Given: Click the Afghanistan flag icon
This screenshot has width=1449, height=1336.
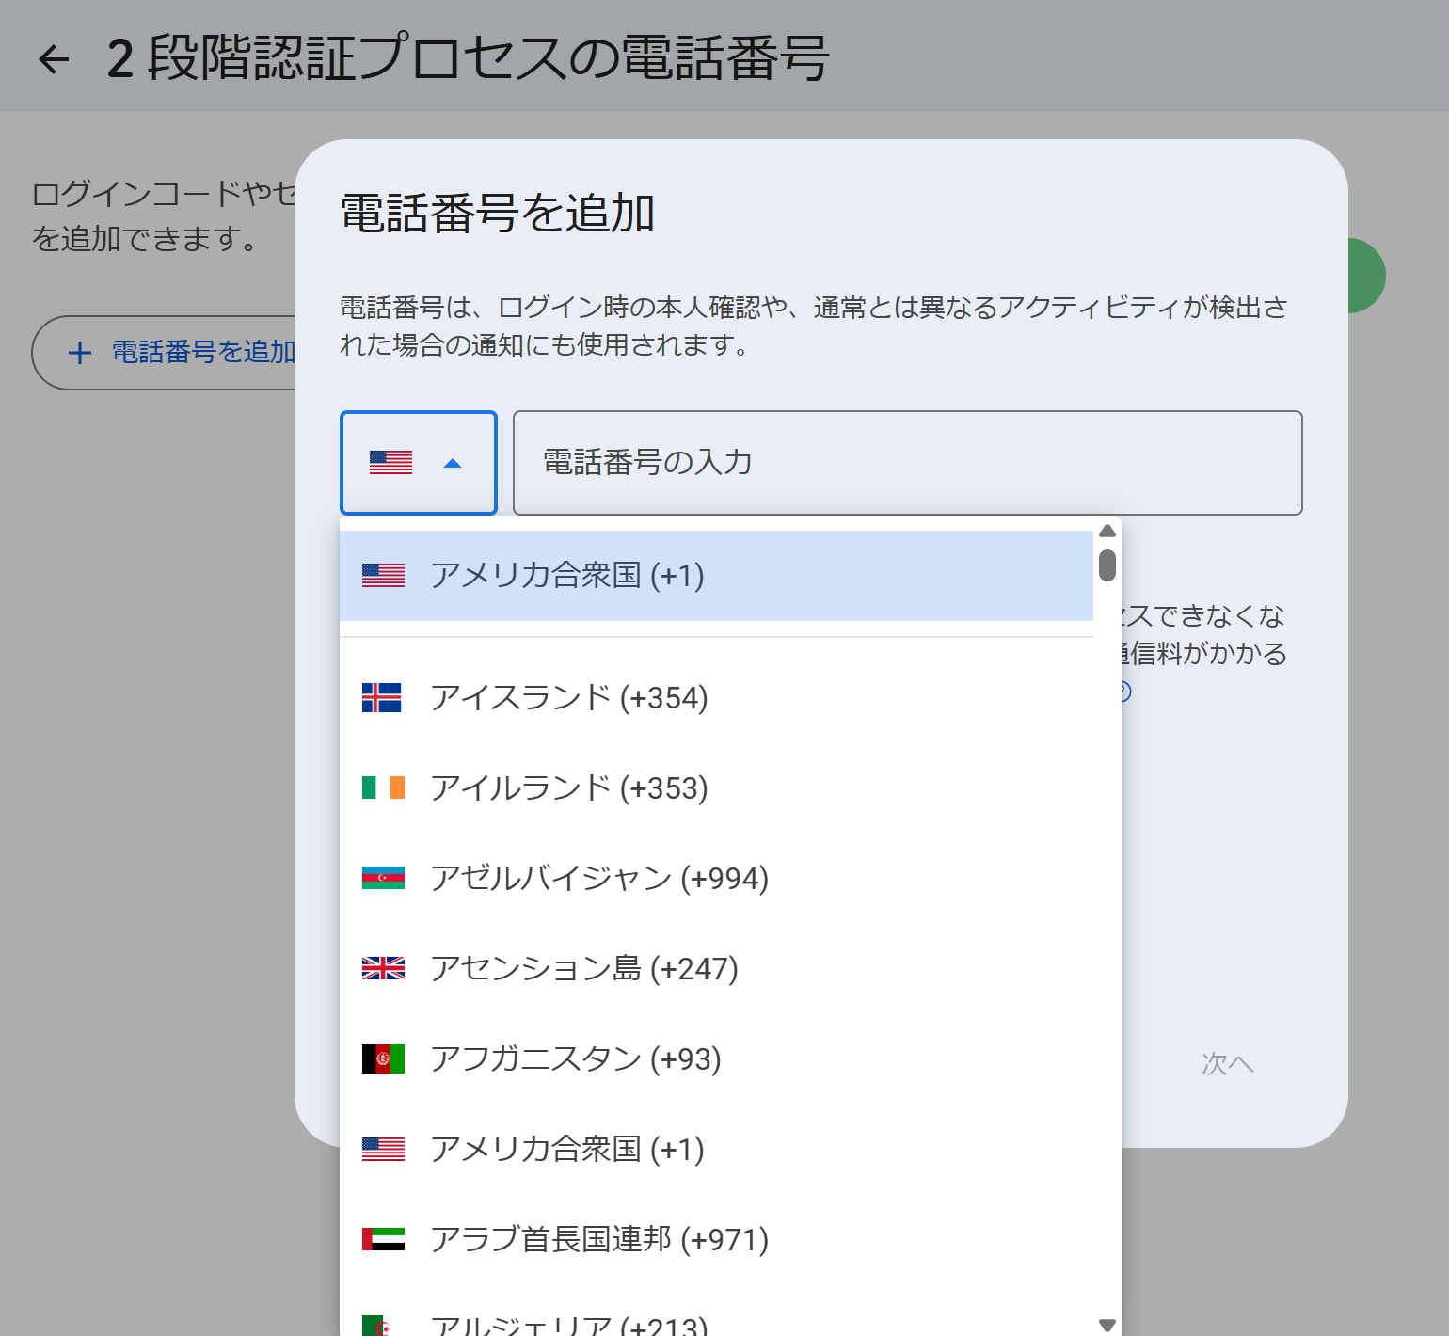Looking at the screenshot, I should [382, 1058].
